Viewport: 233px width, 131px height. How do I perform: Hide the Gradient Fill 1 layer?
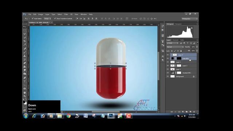(x=168, y=73)
